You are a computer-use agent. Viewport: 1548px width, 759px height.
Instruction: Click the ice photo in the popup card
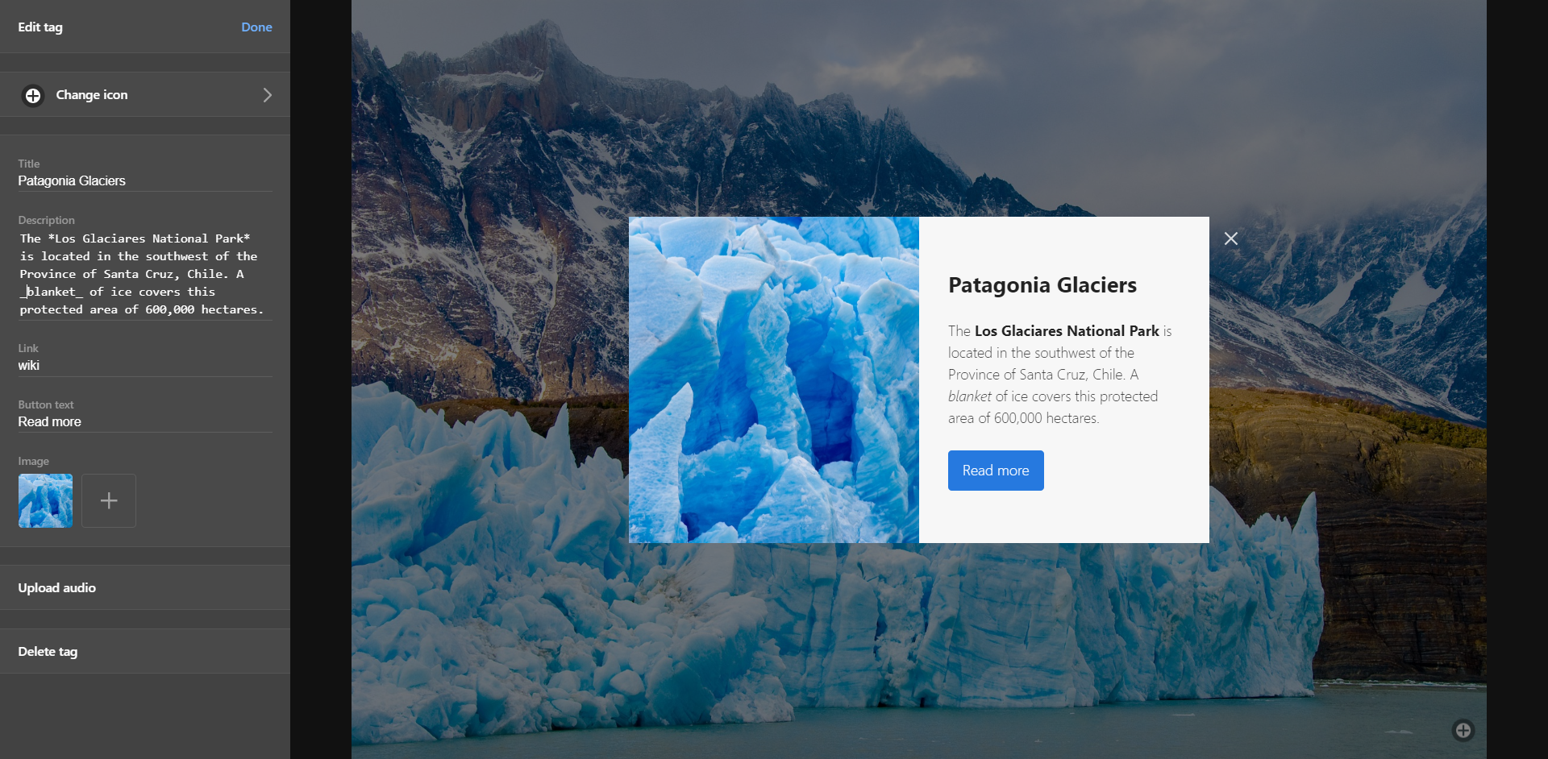[774, 379]
